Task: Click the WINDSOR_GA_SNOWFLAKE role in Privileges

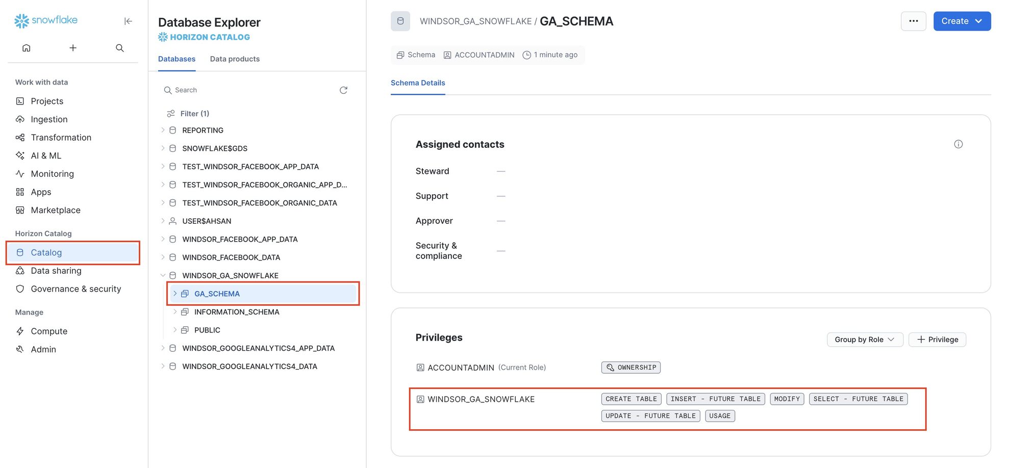Action: [x=481, y=399]
